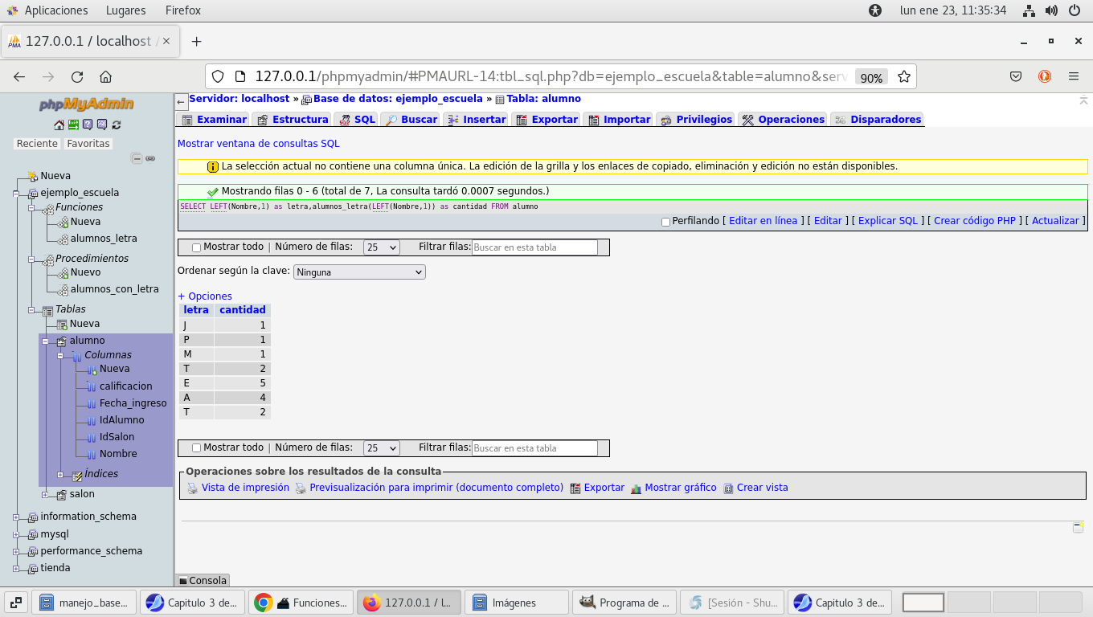The height and width of the screenshot is (617, 1093).
Task: Switch to the Estructura tab
Action: click(293, 120)
